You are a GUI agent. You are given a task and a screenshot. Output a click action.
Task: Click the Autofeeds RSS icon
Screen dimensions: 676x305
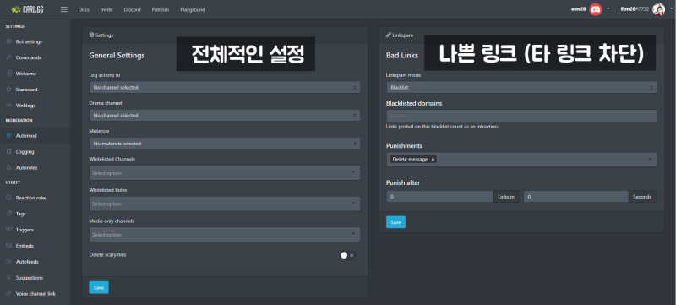8,262
